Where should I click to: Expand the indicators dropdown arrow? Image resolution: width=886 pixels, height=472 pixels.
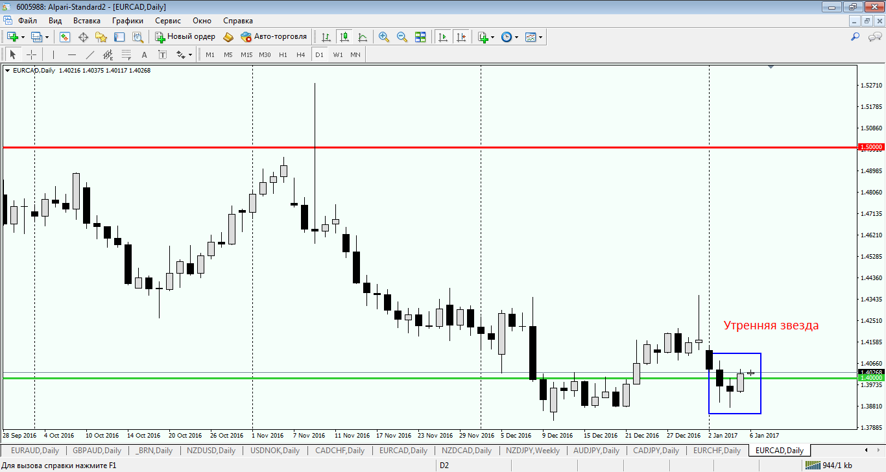493,37
